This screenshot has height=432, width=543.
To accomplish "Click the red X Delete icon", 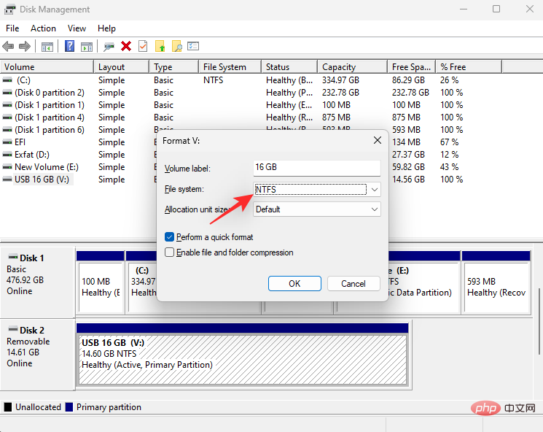I will point(126,46).
